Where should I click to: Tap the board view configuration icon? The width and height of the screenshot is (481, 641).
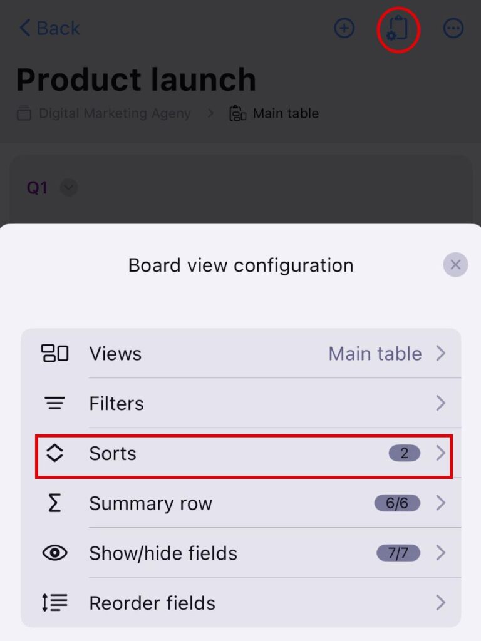[x=398, y=29]
